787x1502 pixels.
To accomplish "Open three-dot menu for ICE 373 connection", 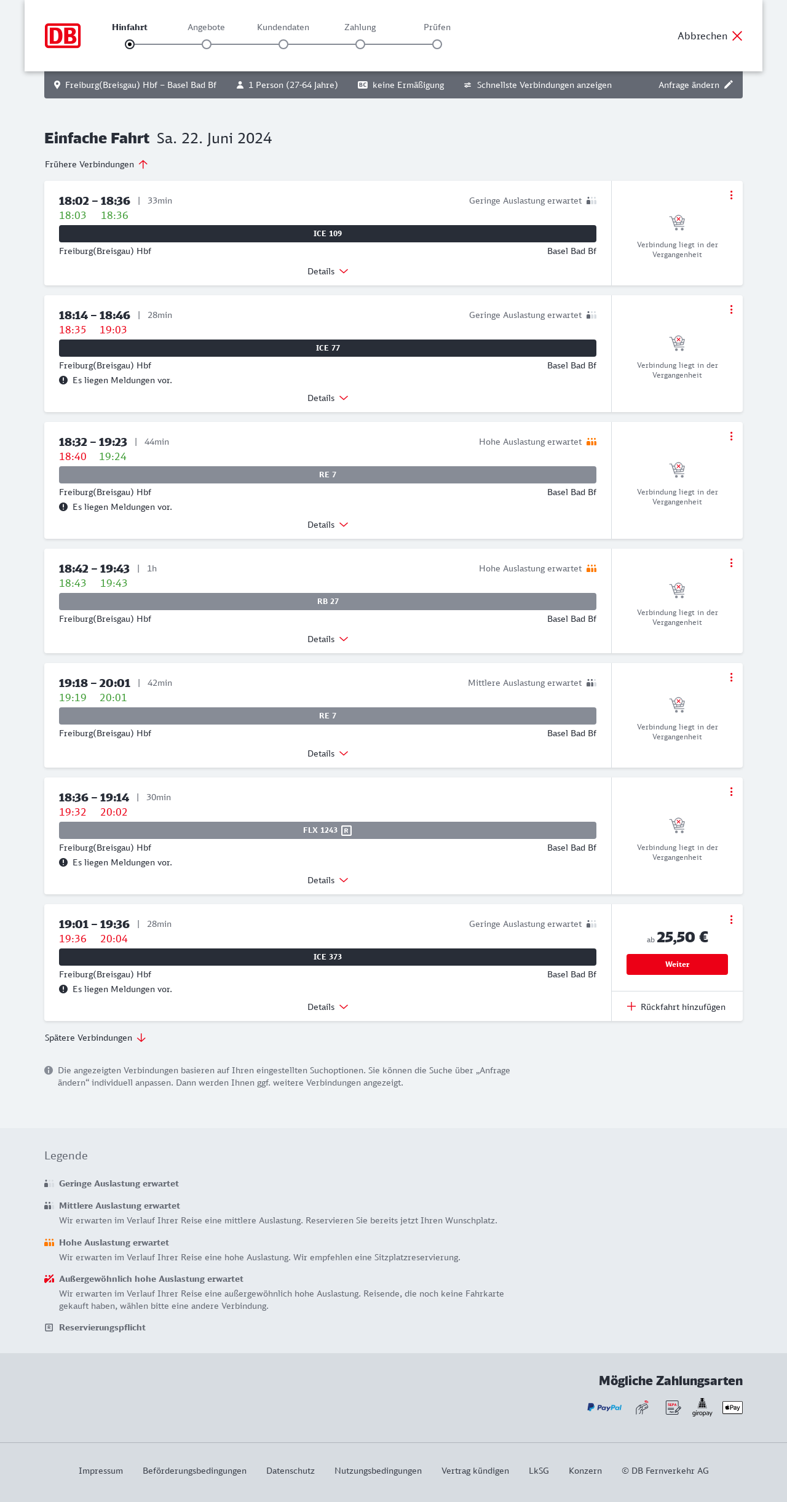I will pyautogui.click(x=731, y=920).
